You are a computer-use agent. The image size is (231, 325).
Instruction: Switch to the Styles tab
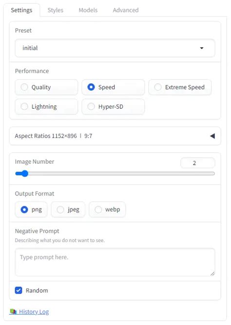(56, 10)
